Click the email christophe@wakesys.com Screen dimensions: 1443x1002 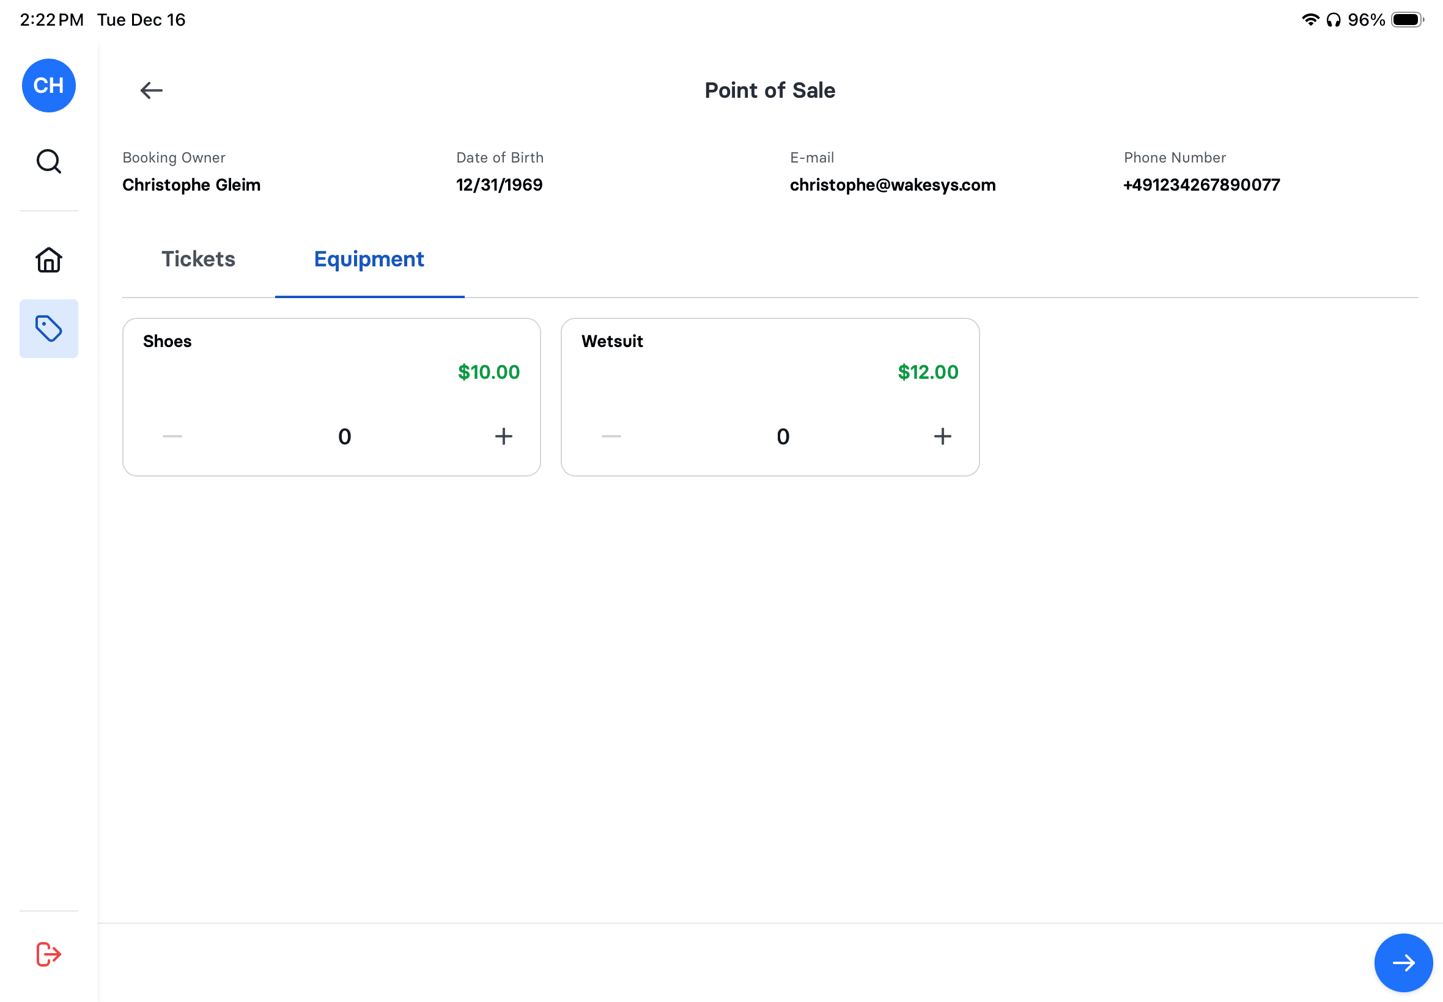892,185
